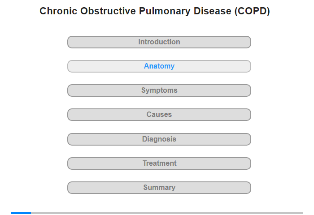Click the blue filled part of progress bar
Viewport: 314px width, 215px height.
(21, 213)
